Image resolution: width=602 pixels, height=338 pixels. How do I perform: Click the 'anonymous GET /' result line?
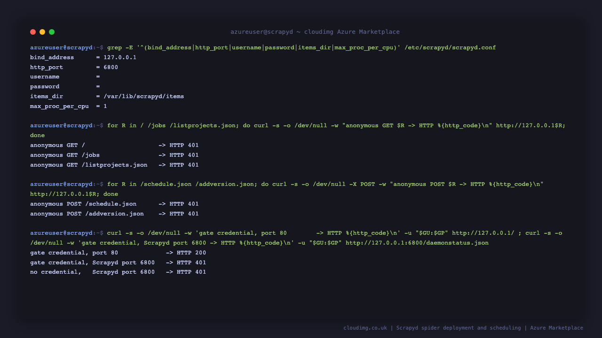114,145
